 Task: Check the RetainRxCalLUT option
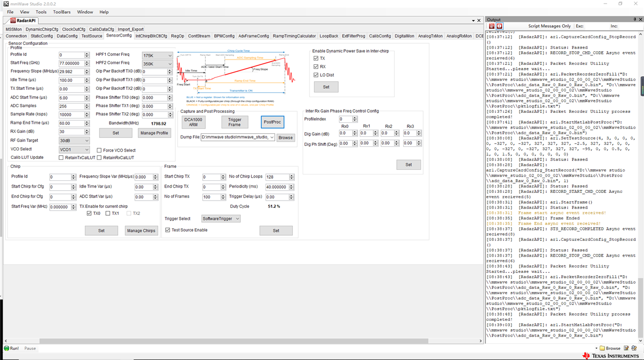point(99,158)
